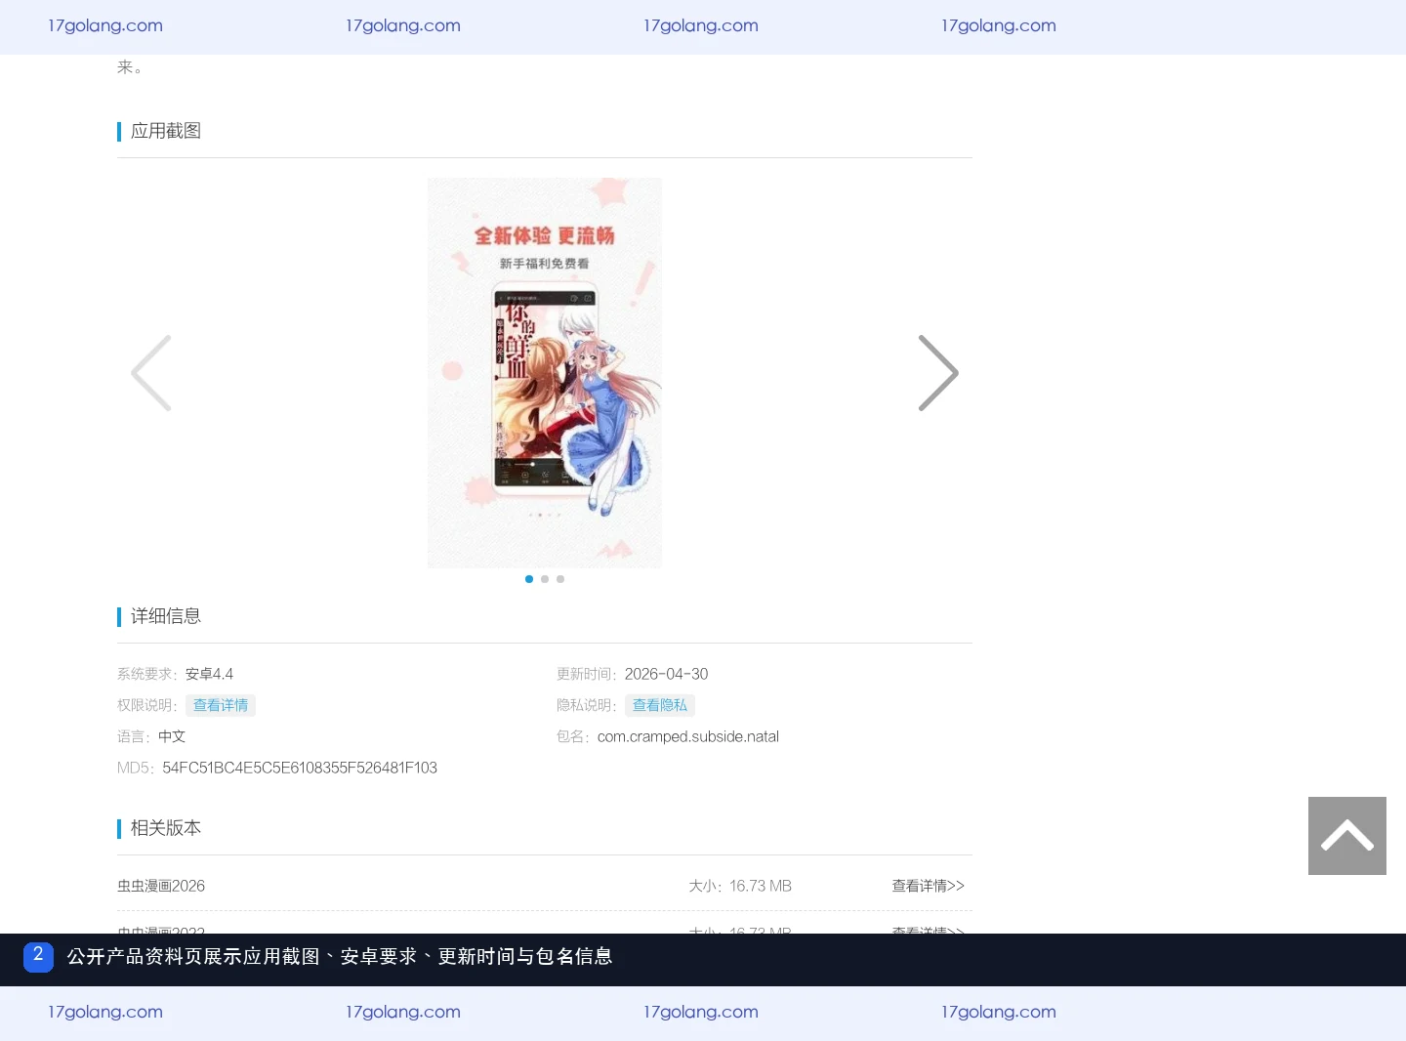Image resolution: width=1406 pixels, height=1041 pixels.
Task: Click system requirement 安卓4.4
Action: pyautogui.click(x=209, y=674)
